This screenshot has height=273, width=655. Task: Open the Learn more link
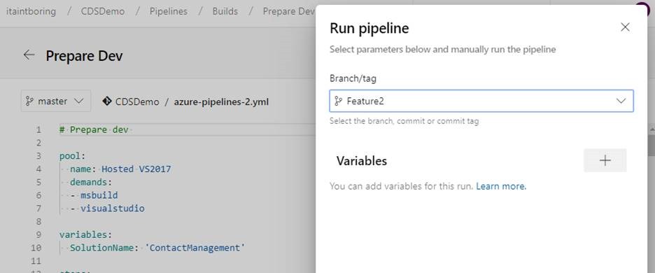tap(501, 186)
